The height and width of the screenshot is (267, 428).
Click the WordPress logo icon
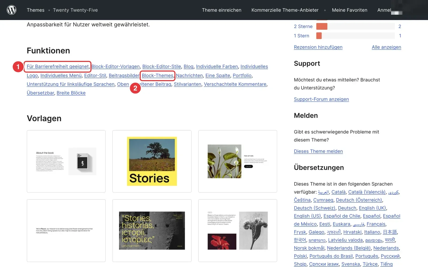[12, 10]
